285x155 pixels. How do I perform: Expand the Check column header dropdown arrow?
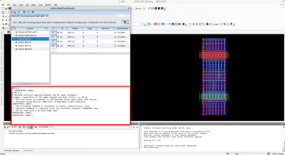pyautogui.click(x=46, y=29)
